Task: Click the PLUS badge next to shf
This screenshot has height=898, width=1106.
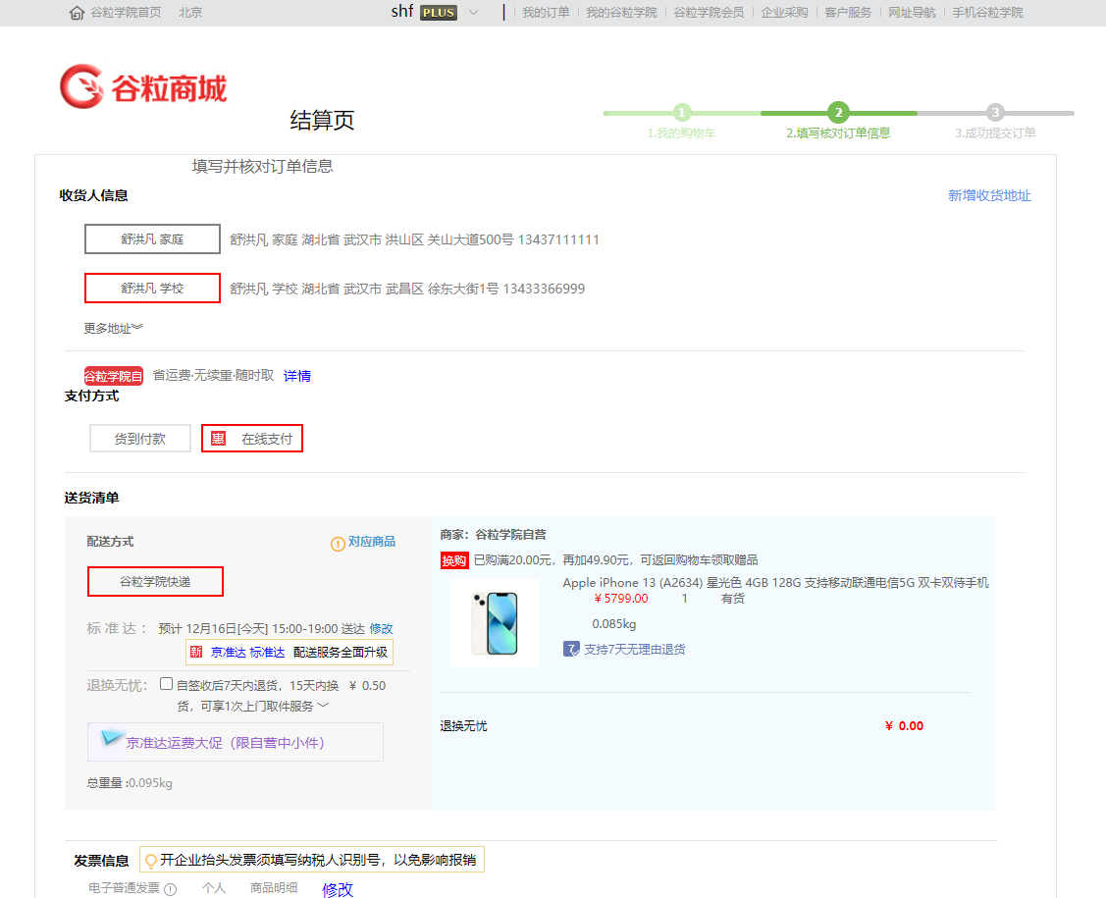Action: point(438,13)
